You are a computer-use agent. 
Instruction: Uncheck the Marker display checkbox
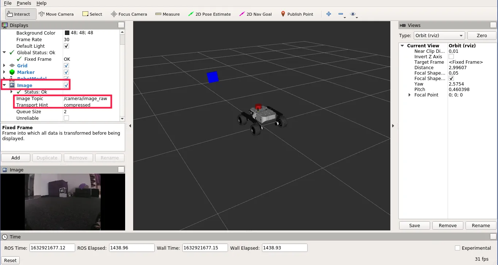click(66, 72)
